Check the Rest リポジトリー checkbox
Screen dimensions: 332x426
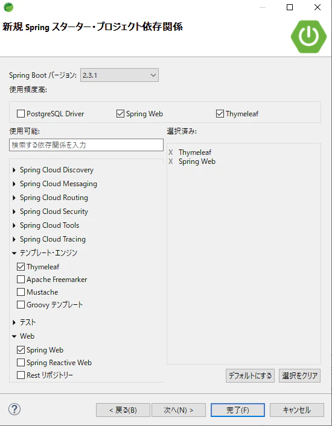[x=21, y=375]
